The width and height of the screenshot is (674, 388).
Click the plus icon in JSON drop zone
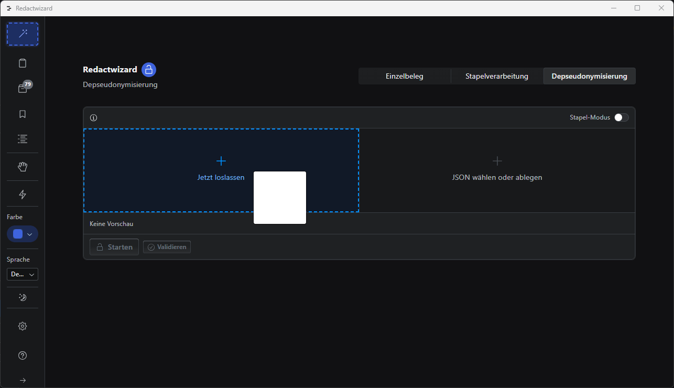coord(497,161)
